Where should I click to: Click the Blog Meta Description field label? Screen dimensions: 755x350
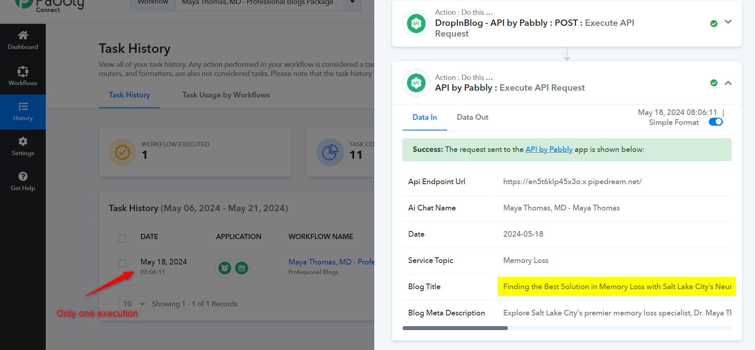pyautogui.click(x=446, y=313)
